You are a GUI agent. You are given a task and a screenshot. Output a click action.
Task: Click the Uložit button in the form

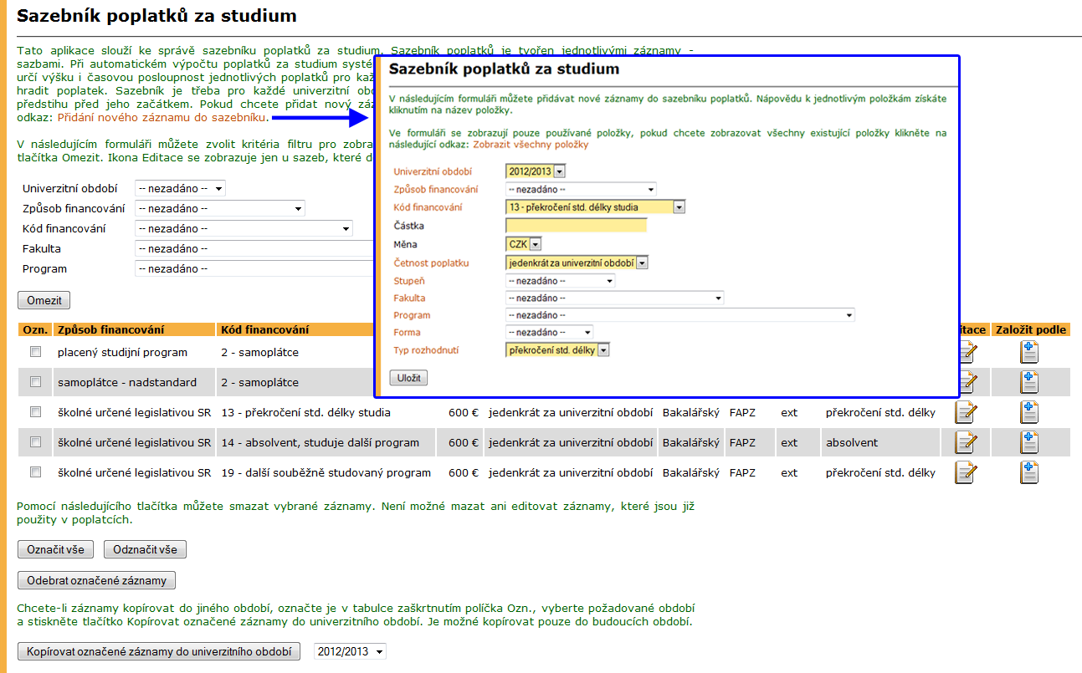408,379
